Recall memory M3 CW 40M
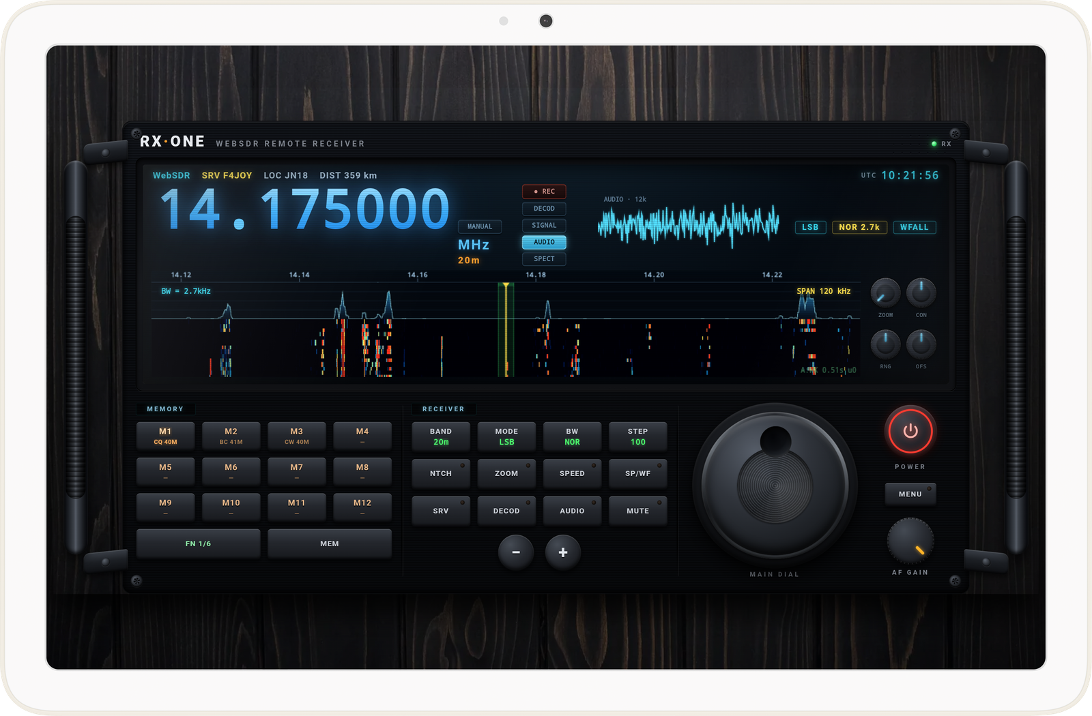 coord(296,436)
